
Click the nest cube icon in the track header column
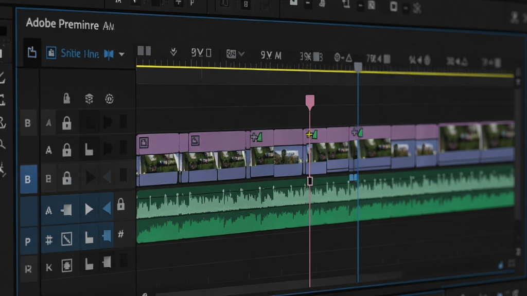pos(89,99)
